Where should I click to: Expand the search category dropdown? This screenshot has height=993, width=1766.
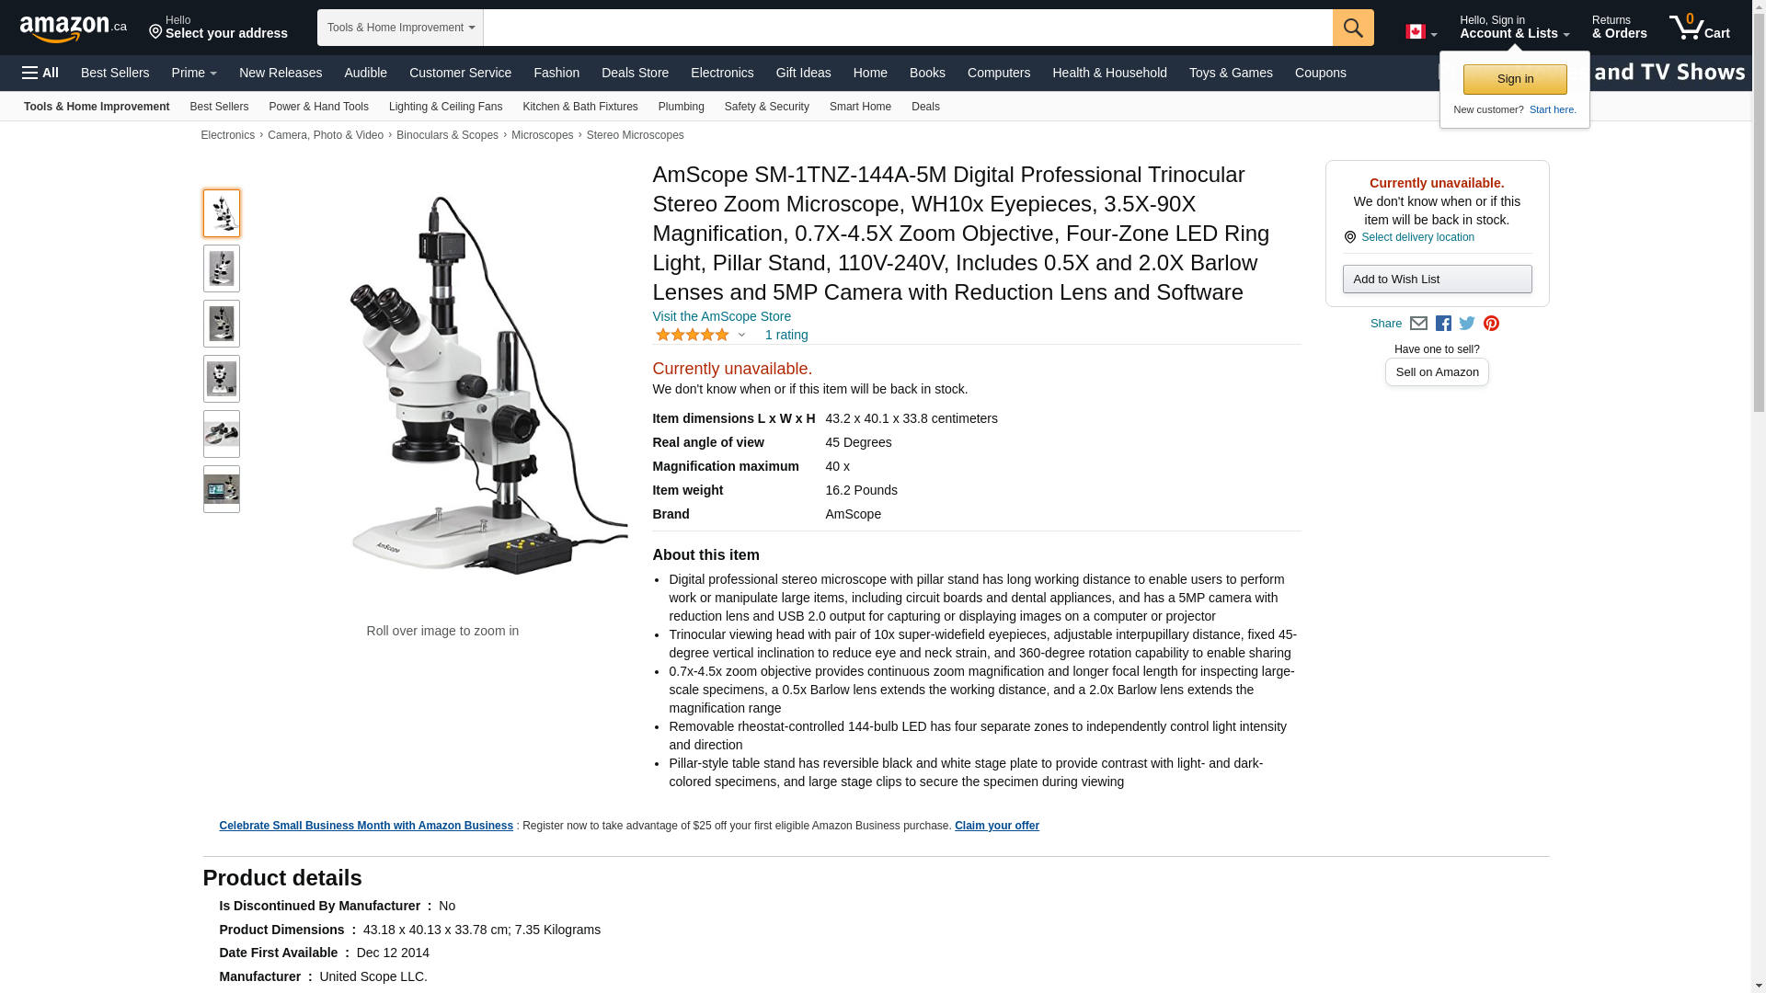click(400, 28)
